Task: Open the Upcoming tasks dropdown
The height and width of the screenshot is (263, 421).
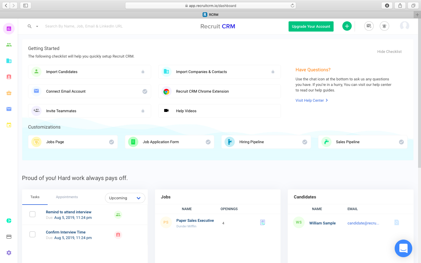Action: (x=125, y=198)
